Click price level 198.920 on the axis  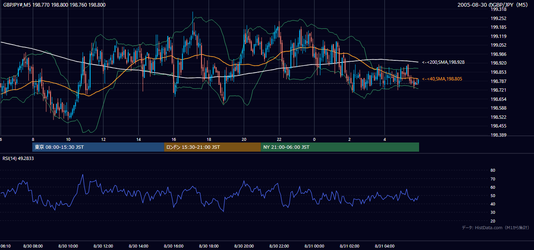499,63
